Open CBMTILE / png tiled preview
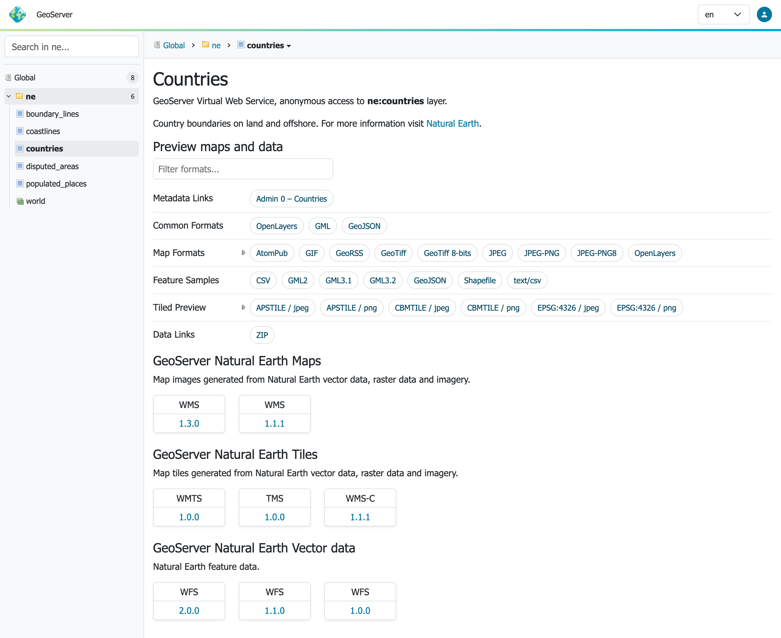781x638 pixels. coord(493,308)
